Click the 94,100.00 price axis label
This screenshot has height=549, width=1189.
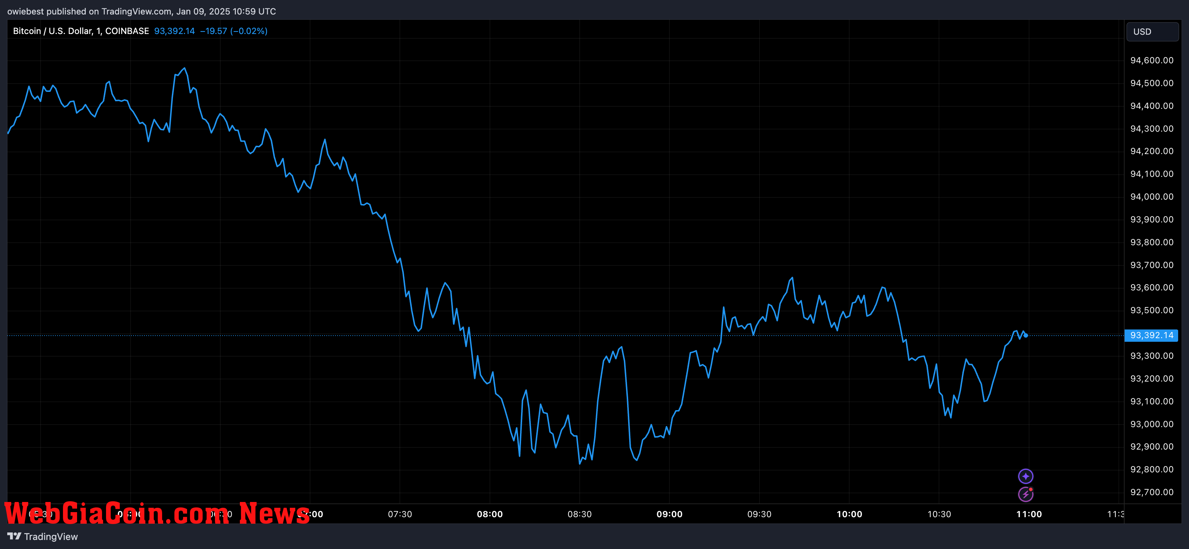pyautogui.click(x=1152, y=174)
